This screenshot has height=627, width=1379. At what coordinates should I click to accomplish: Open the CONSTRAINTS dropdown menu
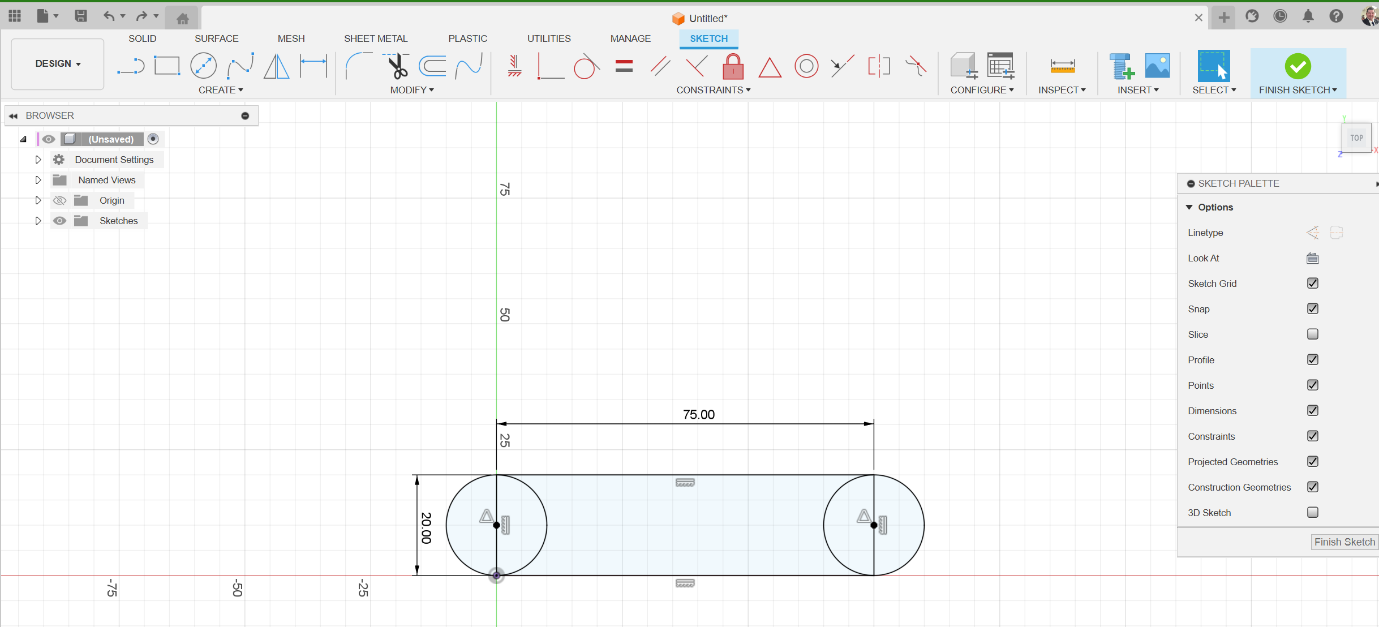tap(714, 89)
